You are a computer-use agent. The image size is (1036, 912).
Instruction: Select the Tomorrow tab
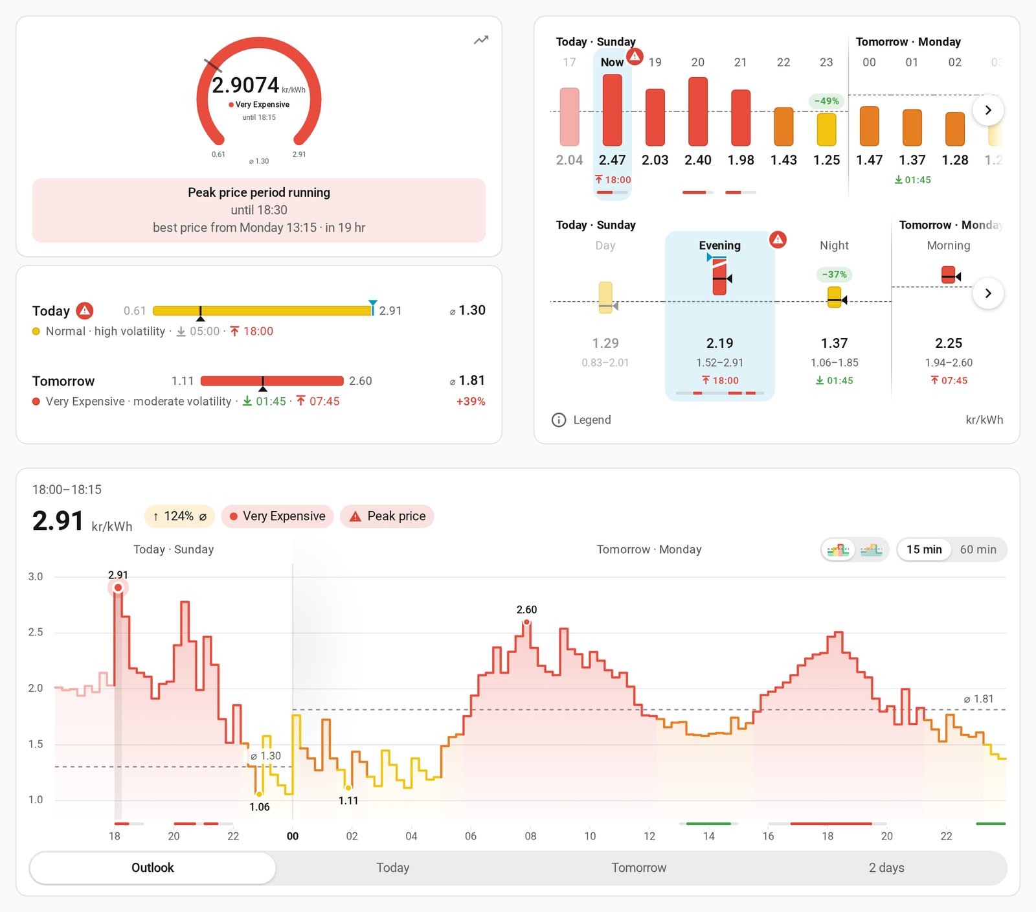(x=639, y=868)
